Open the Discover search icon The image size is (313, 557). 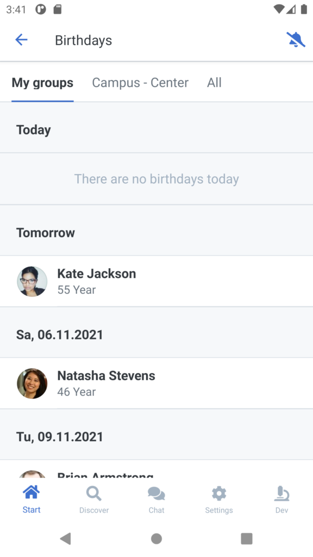click(x=93, y=493)
